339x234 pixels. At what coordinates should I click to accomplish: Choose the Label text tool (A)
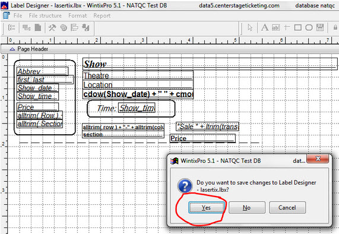pos(265,28)
